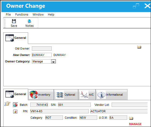This screenshot has width=151, height=127.
Task: Close the Owner Change window
Action: point(147,6)
